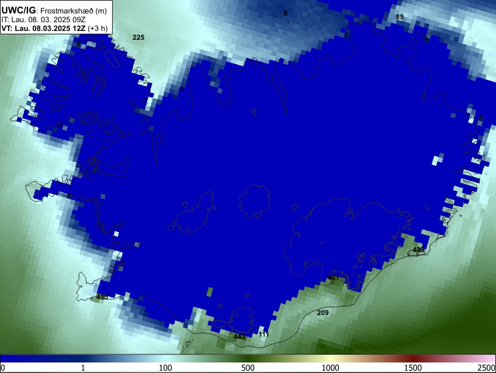Viewport: 496px width, 373px height.
Task: Select the legend scale label "2500"
Action: pos(487,368)
